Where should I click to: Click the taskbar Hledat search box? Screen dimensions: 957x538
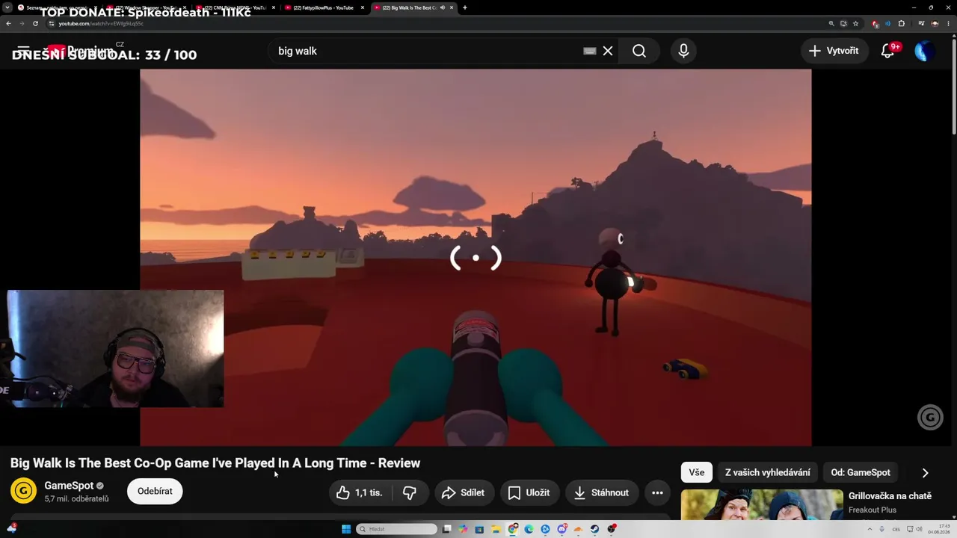tap(396, 529)
